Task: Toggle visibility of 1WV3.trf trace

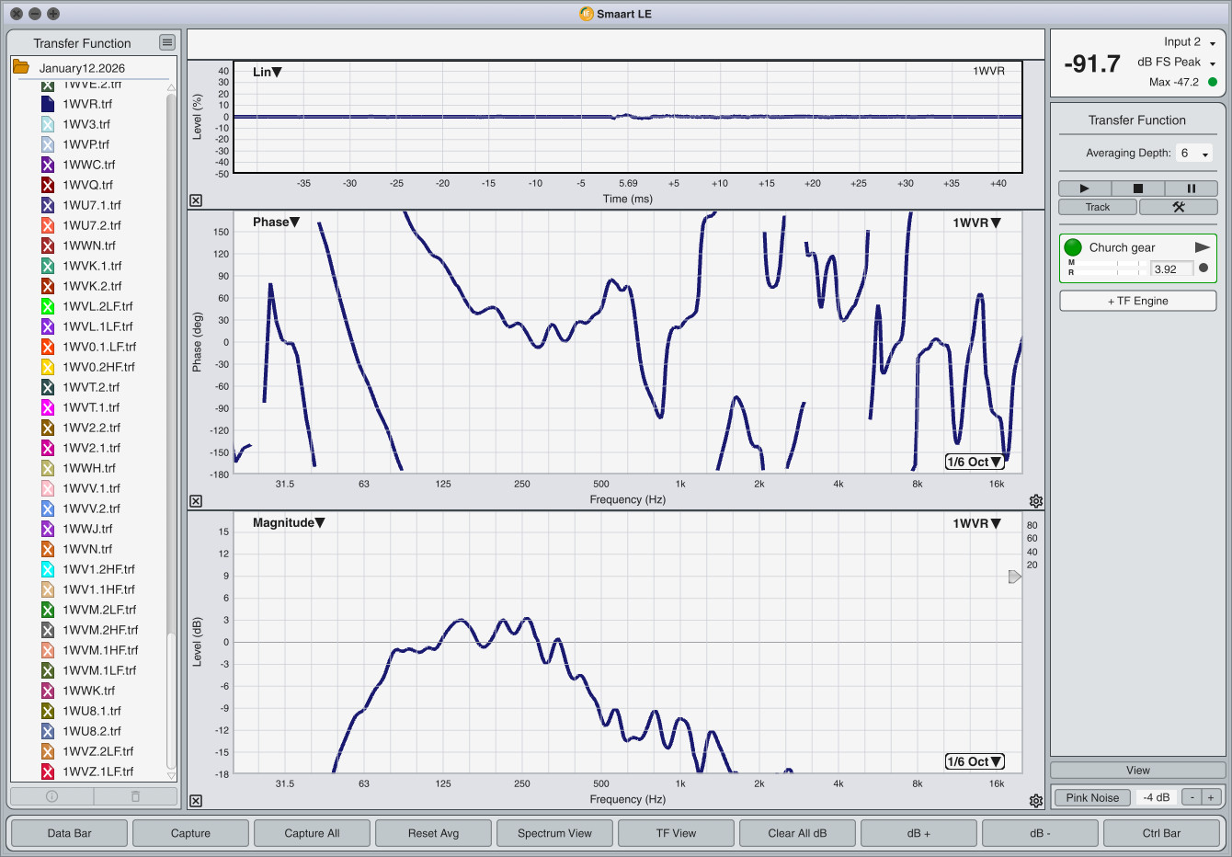Action: pyautogui.click(x=48, y=124)
